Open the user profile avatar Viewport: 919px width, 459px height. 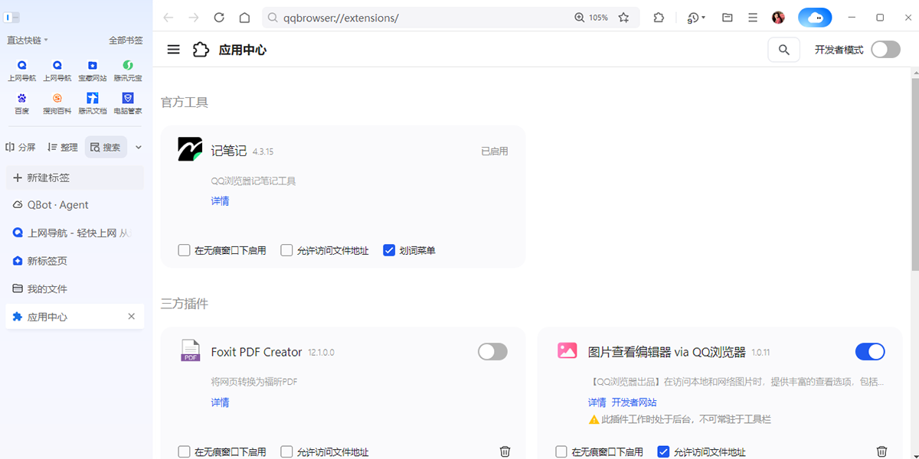[778, 18]
